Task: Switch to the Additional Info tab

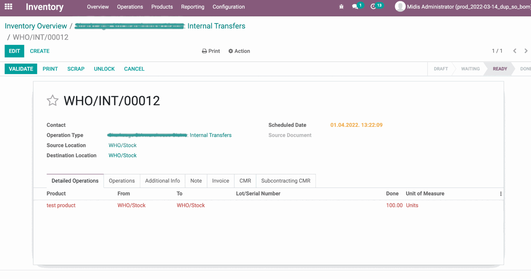Action: click(x=162, y=181)
